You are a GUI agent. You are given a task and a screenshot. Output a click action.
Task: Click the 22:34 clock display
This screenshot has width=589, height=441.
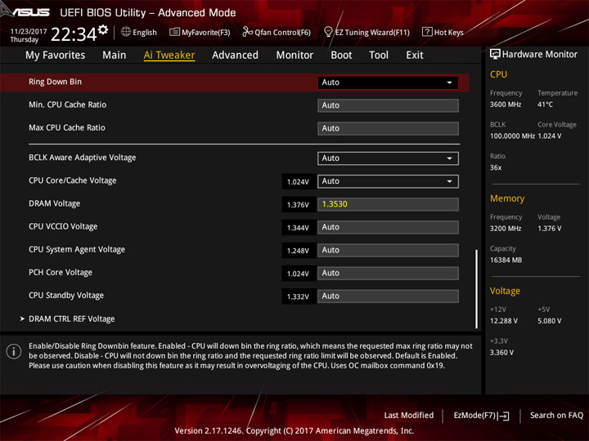74,34
